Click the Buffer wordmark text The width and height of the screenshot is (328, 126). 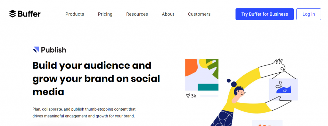coord(29,14)
